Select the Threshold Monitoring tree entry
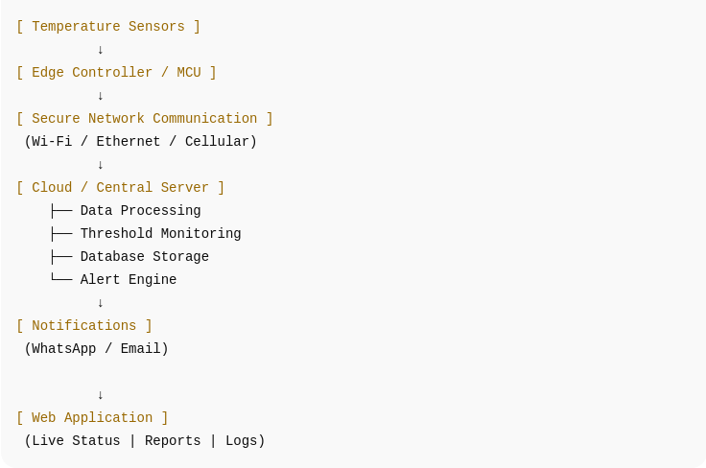Image resolution: width=706 pixels, height=468 pixels. [160, 234]
